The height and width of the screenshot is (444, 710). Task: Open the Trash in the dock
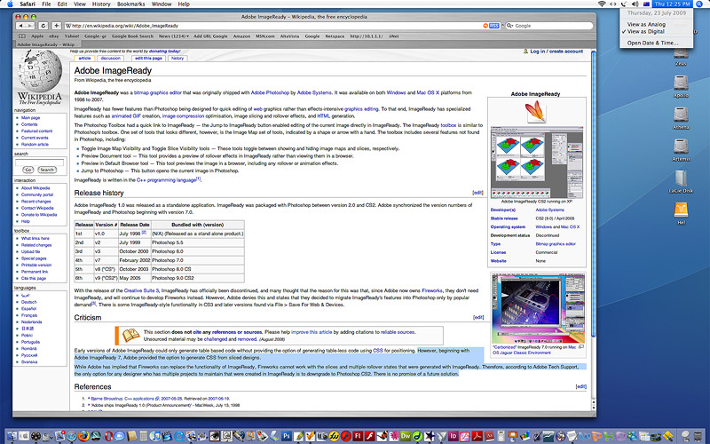click(698, 436)
